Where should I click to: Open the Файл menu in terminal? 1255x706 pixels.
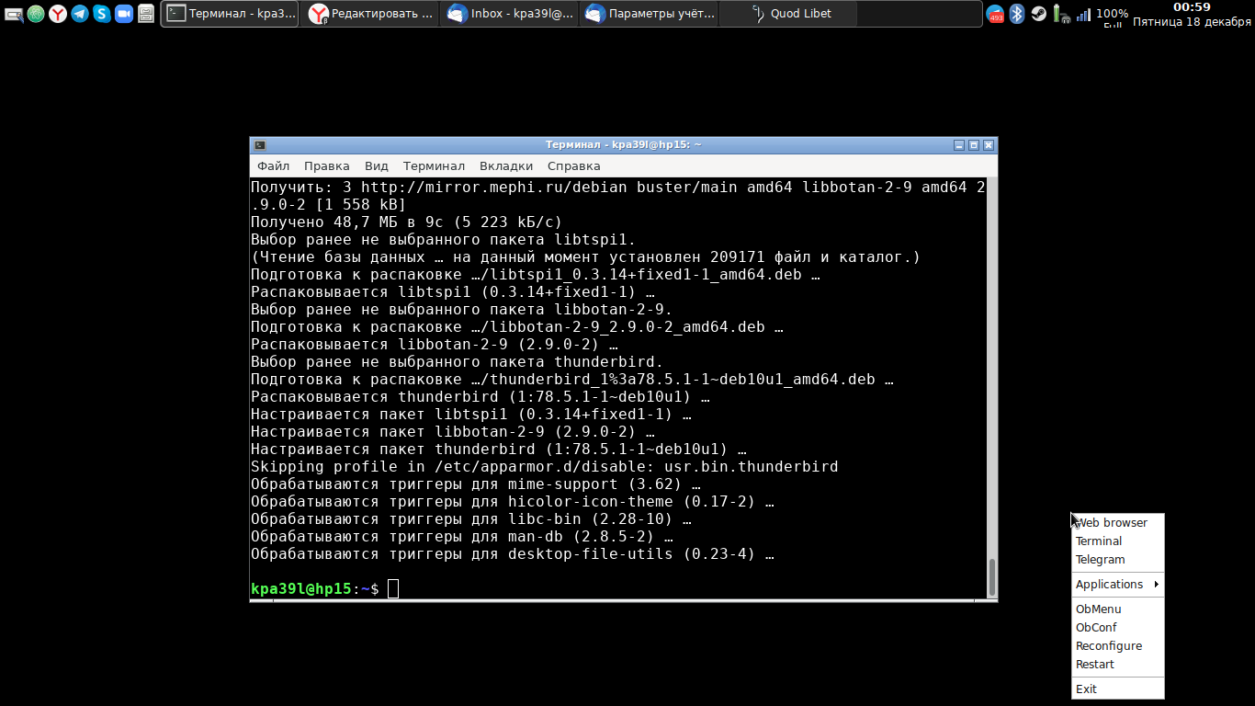click(273, 166)
